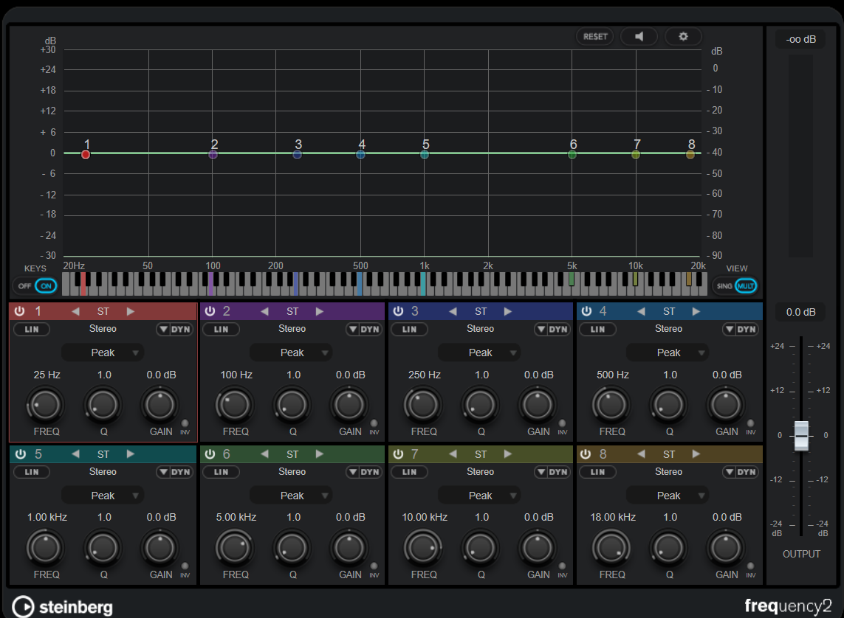Toggle band 3 power button
The height and width of the screenshot is (618, 844).
coord(398,311)
